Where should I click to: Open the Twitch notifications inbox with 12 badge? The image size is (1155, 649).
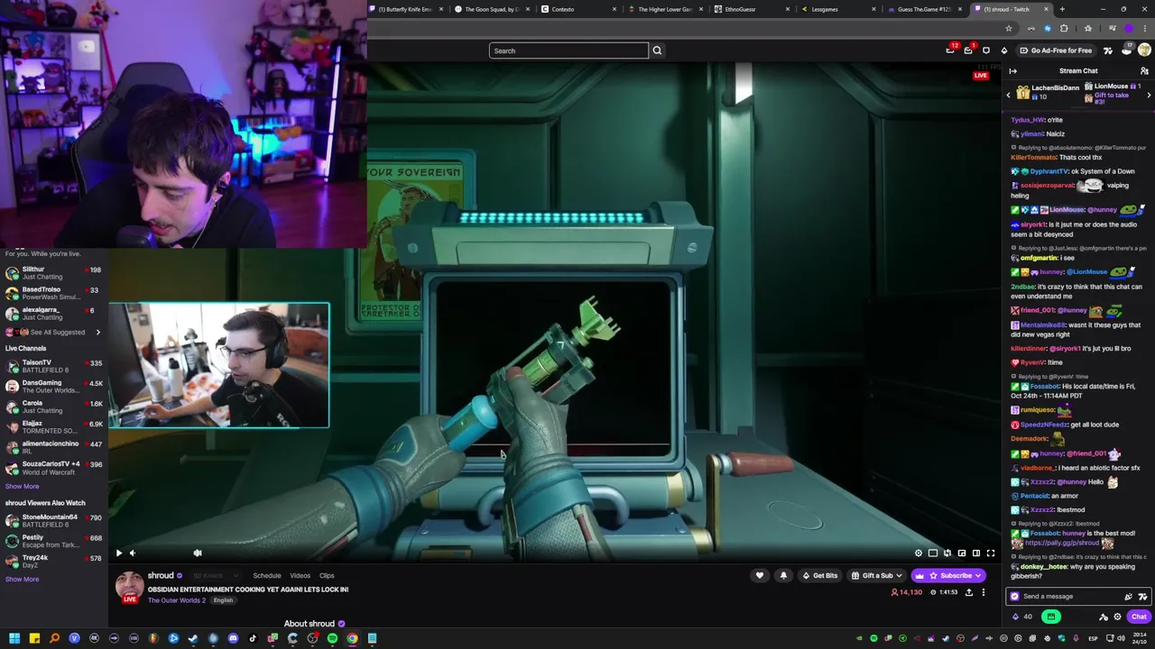point(950,50)
